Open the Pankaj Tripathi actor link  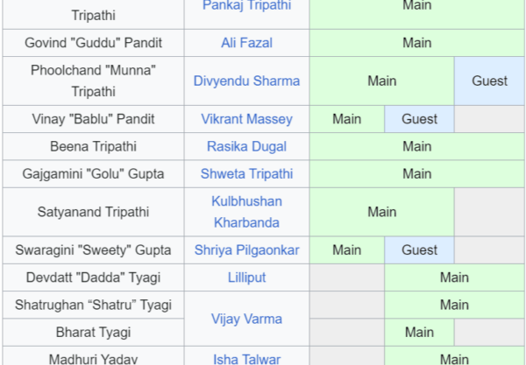[246, 5]
